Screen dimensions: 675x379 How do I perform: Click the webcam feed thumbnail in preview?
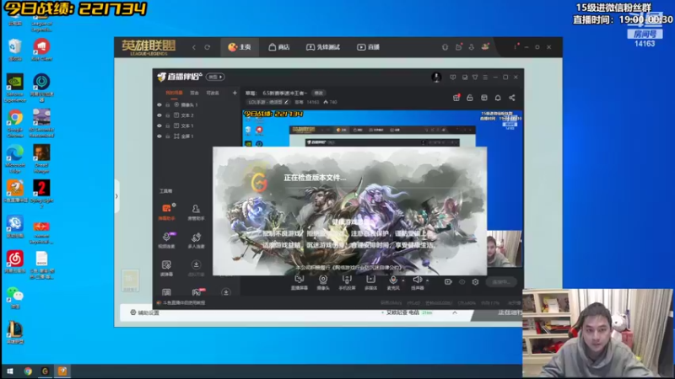coord(504,248)
